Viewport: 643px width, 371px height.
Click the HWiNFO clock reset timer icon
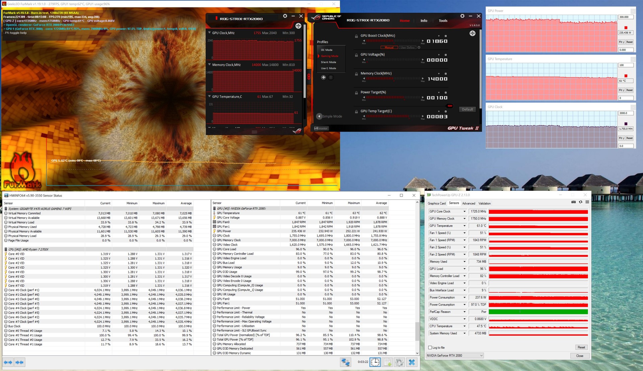(x=375, y=362)
